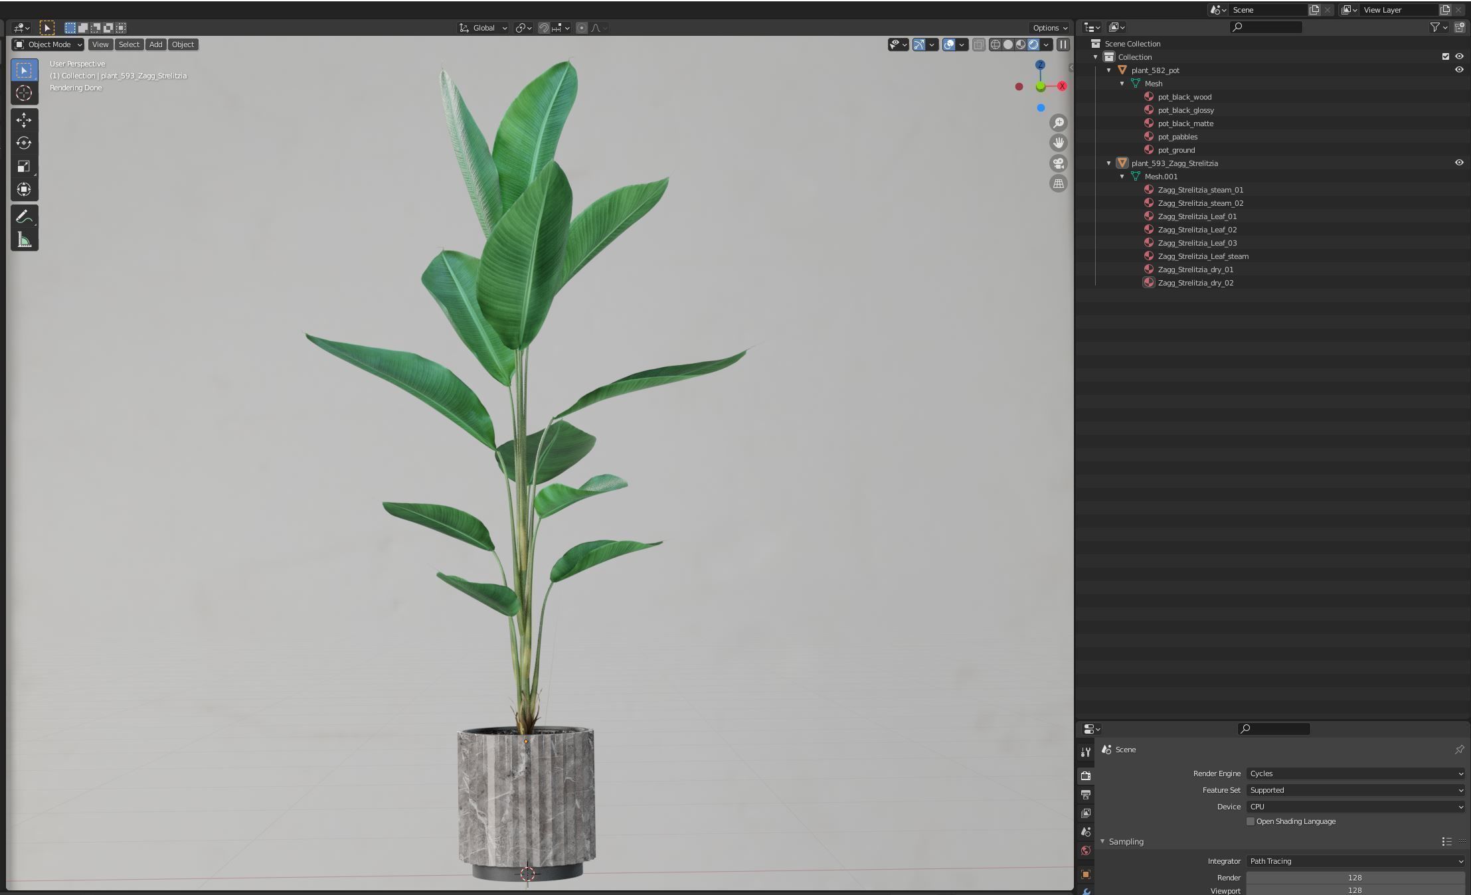Activate the Scale tool
1471x895 pixels.
point(24,166)
